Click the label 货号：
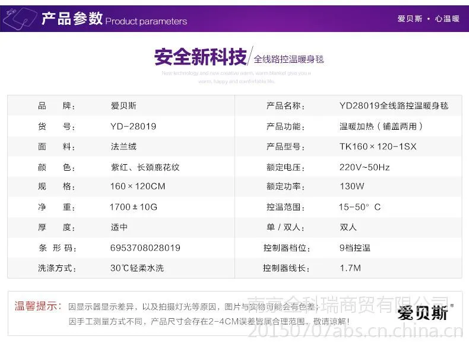This screenshot has width=469, height=349. [x=56, y=126]
